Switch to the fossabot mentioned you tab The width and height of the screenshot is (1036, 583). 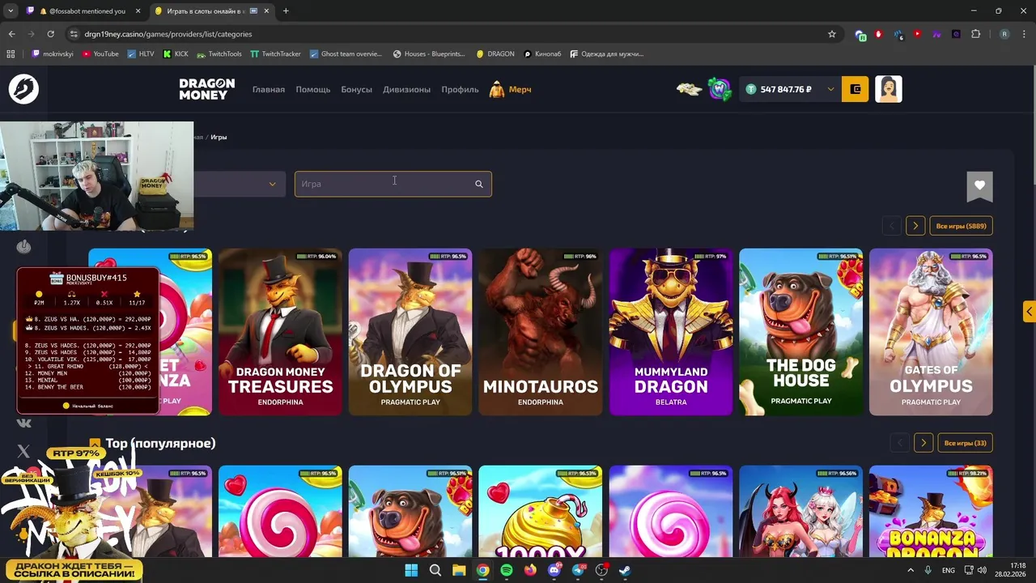click(83, 11)
